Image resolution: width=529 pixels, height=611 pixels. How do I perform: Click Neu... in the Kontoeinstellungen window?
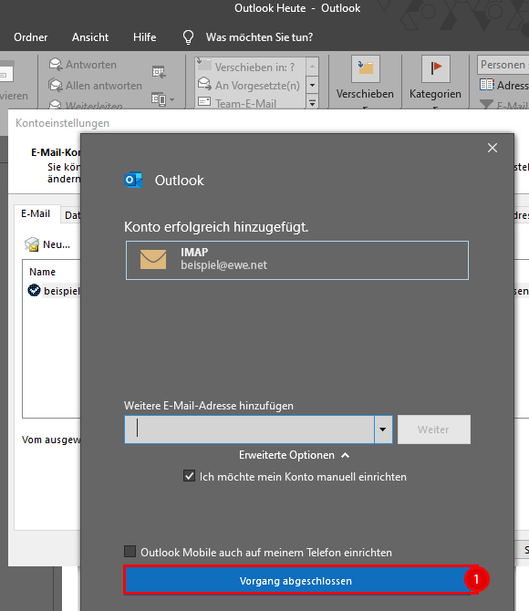pos(47,244)
